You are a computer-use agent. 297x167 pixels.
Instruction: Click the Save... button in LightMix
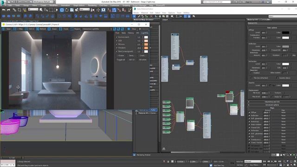[x=132, y=56]
